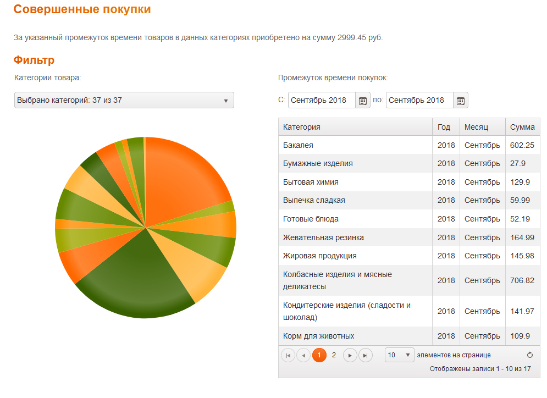The height and width of the screenshot is (398, 547).
Task: Open the items per page dropdown
Action: 400,355
